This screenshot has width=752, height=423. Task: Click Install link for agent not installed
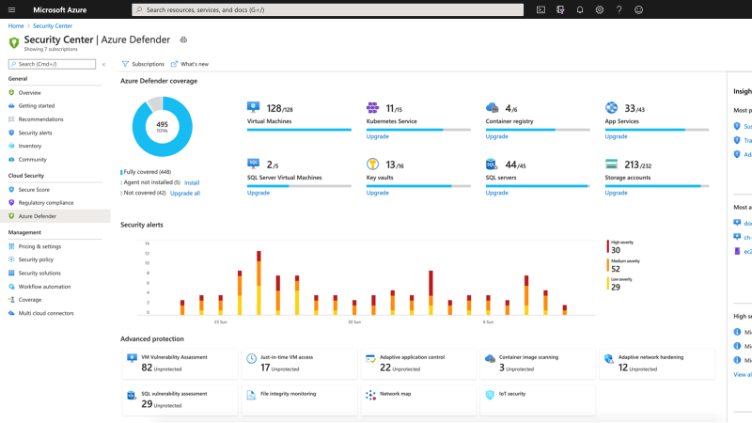click(x=192, y=182)
